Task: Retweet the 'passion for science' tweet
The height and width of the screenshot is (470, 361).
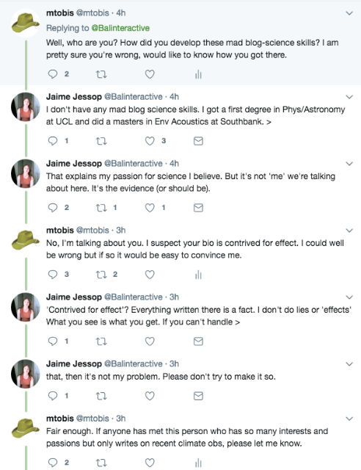Action: [101, 208]
